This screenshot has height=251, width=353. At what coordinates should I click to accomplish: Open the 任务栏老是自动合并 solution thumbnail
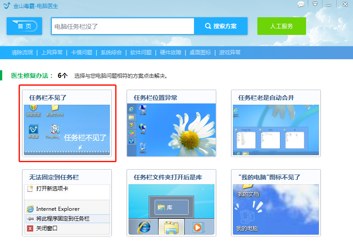tap(276, 130)
